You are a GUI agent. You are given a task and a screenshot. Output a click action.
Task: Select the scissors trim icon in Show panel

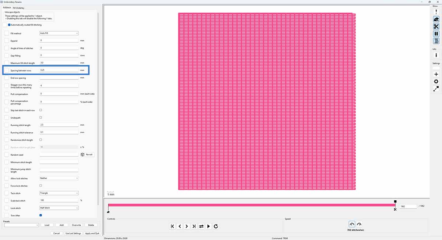436,26
